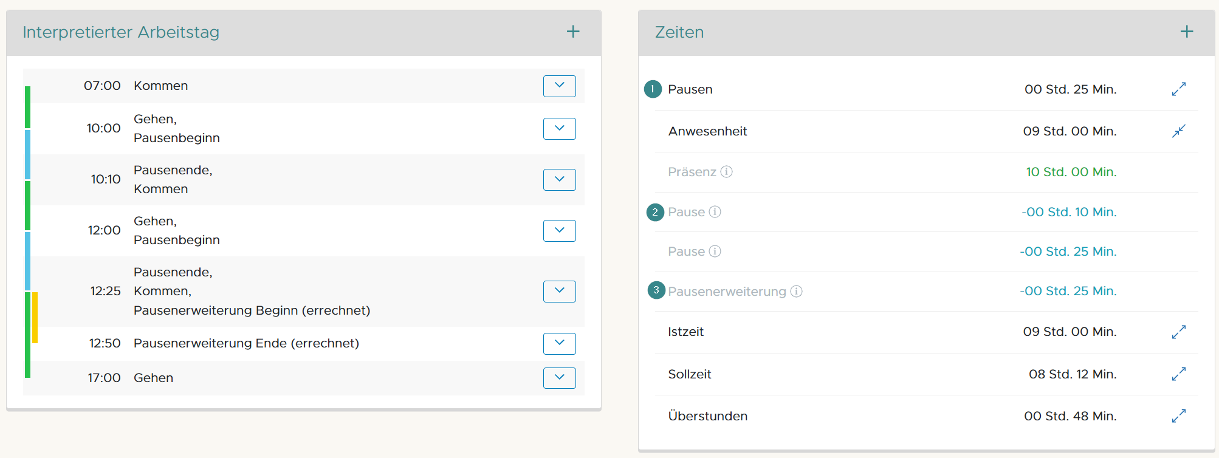The image size is (1219, 458).
Task: Expand the 12:00 Gehen, Pausenbeginn entry
Action: coord(558,230)
